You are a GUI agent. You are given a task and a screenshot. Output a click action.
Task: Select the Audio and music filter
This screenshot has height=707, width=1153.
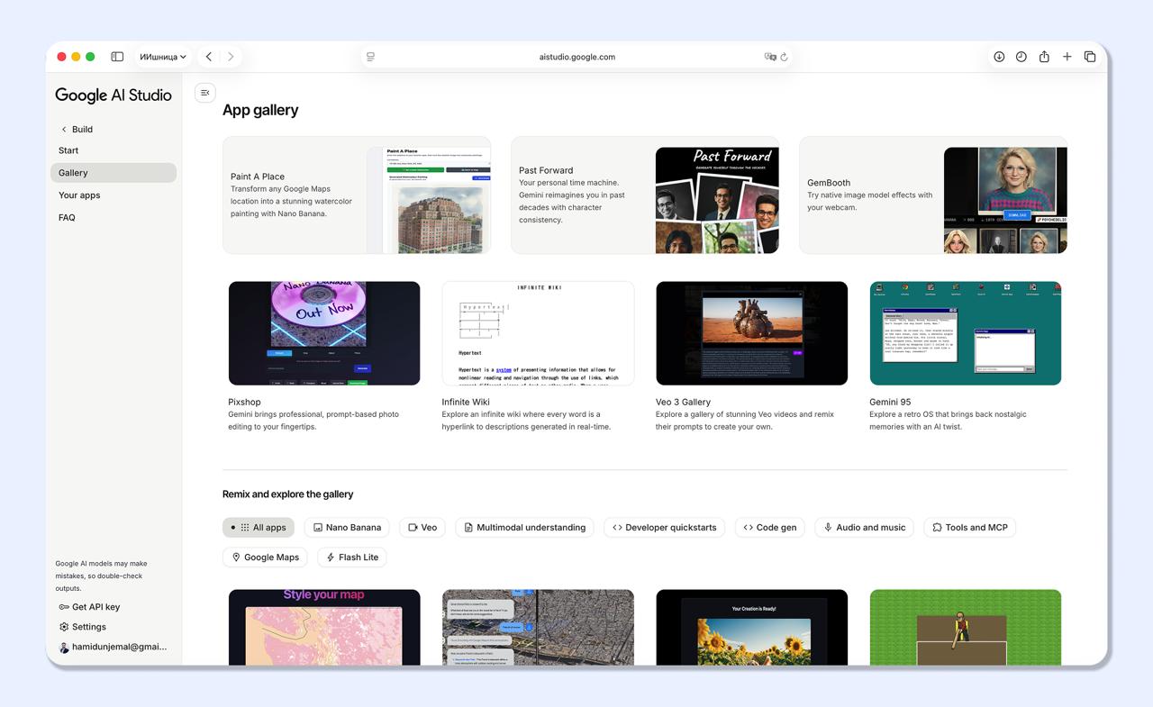pyautogui.click(x=865, y=528)
